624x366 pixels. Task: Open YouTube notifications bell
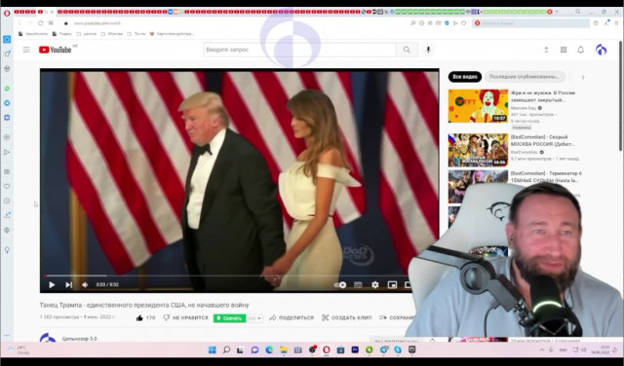(581, 50)
